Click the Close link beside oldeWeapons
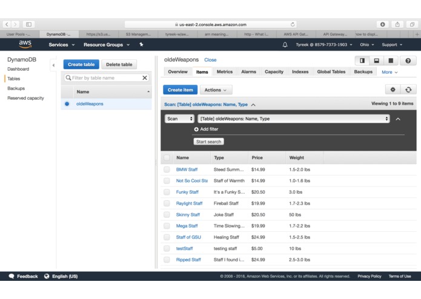 coord(210,60)
